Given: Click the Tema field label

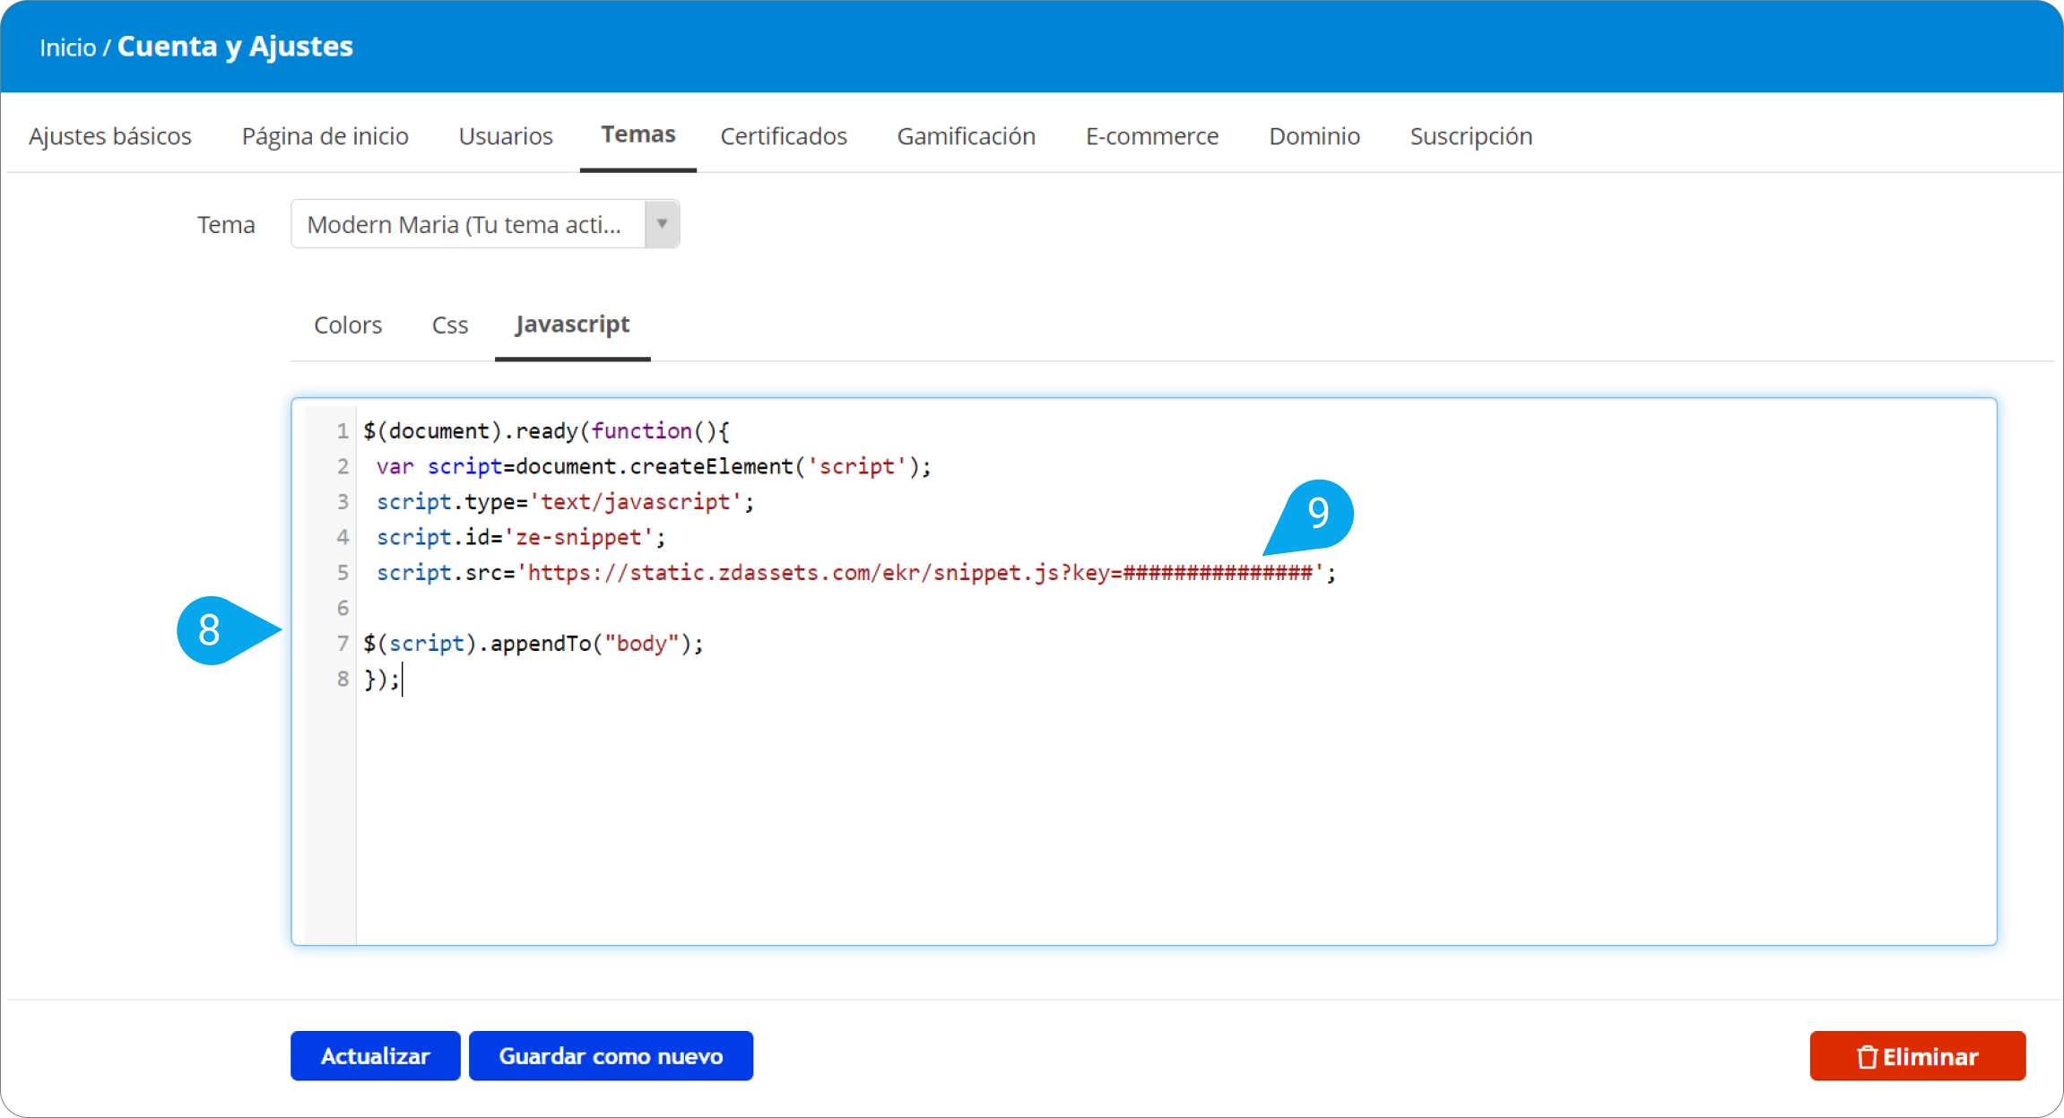Looking at the screenshot, I should (x=226, y=224).
